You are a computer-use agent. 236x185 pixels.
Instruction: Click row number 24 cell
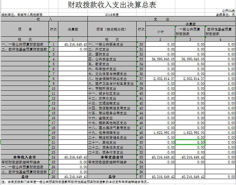coord(53,157)
